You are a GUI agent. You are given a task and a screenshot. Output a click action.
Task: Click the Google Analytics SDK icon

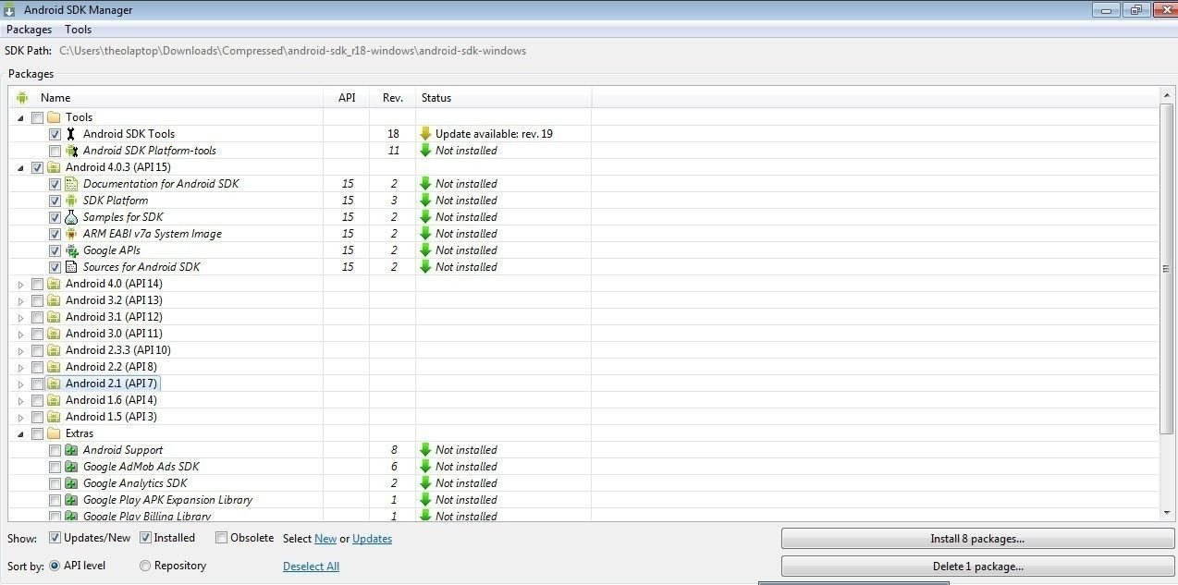click(71, 483)
